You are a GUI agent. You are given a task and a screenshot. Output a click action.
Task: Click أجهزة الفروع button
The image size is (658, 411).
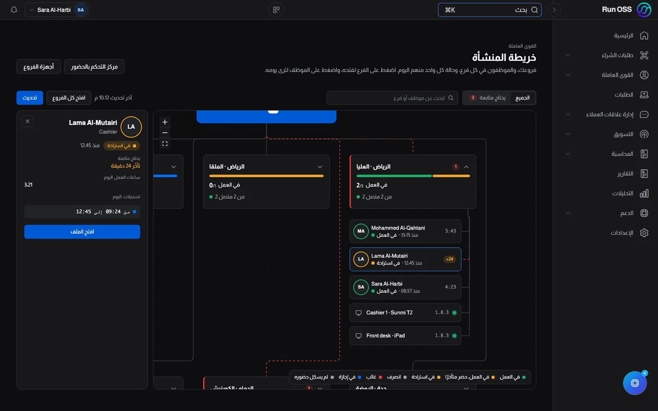(39, 67)
